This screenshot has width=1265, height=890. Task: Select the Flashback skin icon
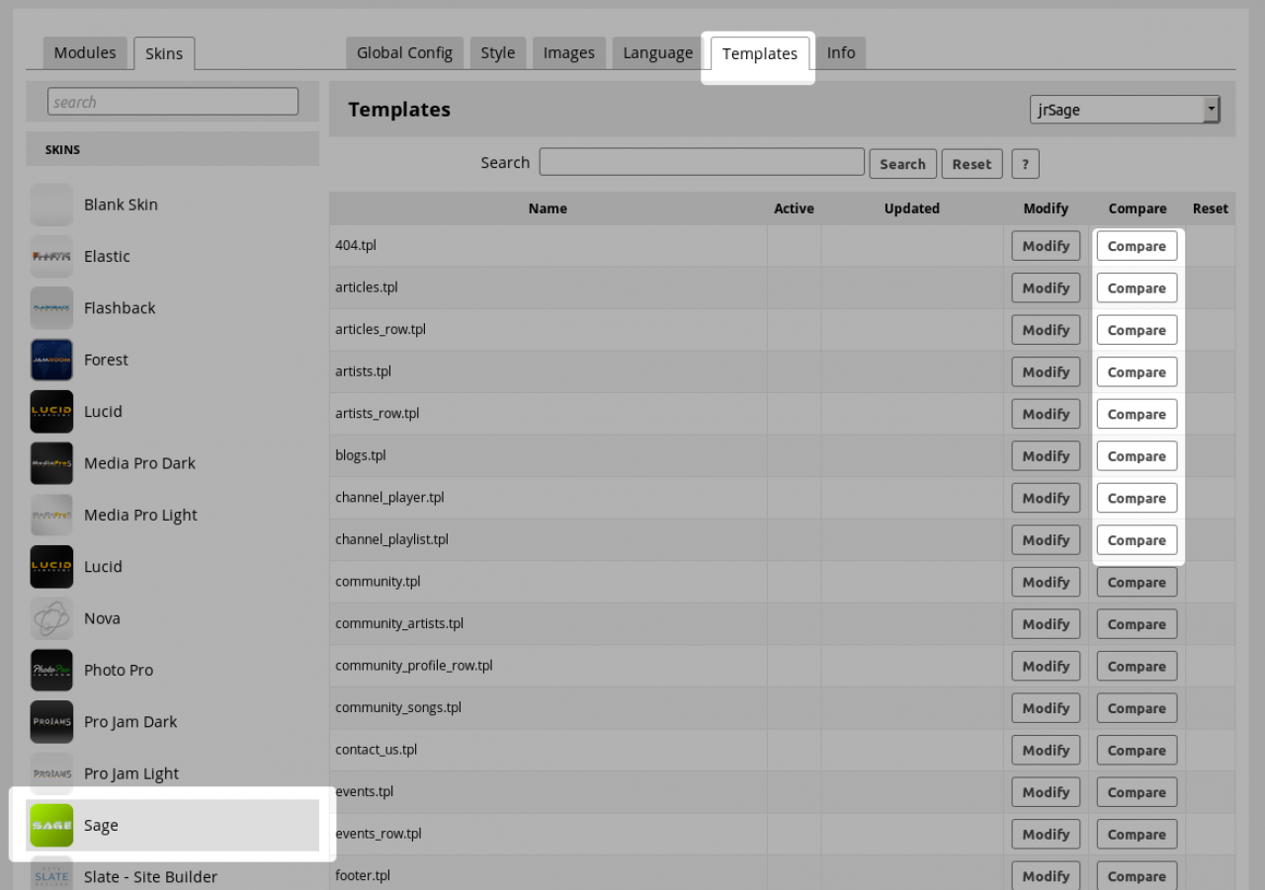pyautogui.click(x=51, y=308)
